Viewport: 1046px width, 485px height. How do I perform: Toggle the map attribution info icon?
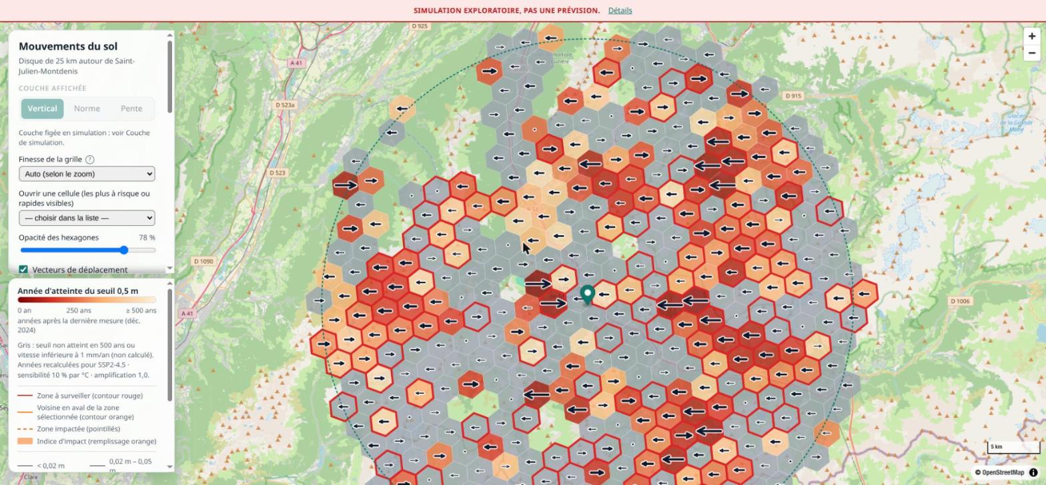click(1033, 472)
